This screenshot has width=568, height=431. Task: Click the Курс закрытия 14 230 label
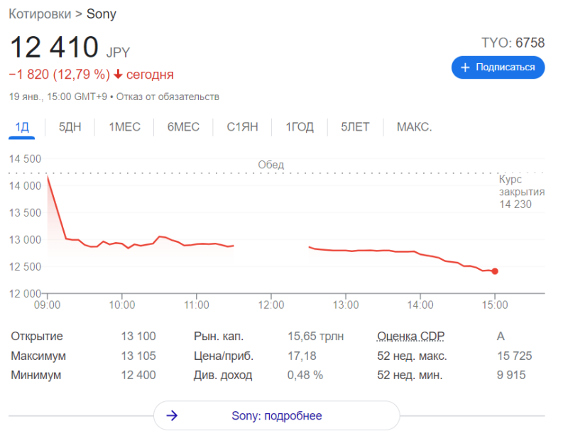point(522,192)
